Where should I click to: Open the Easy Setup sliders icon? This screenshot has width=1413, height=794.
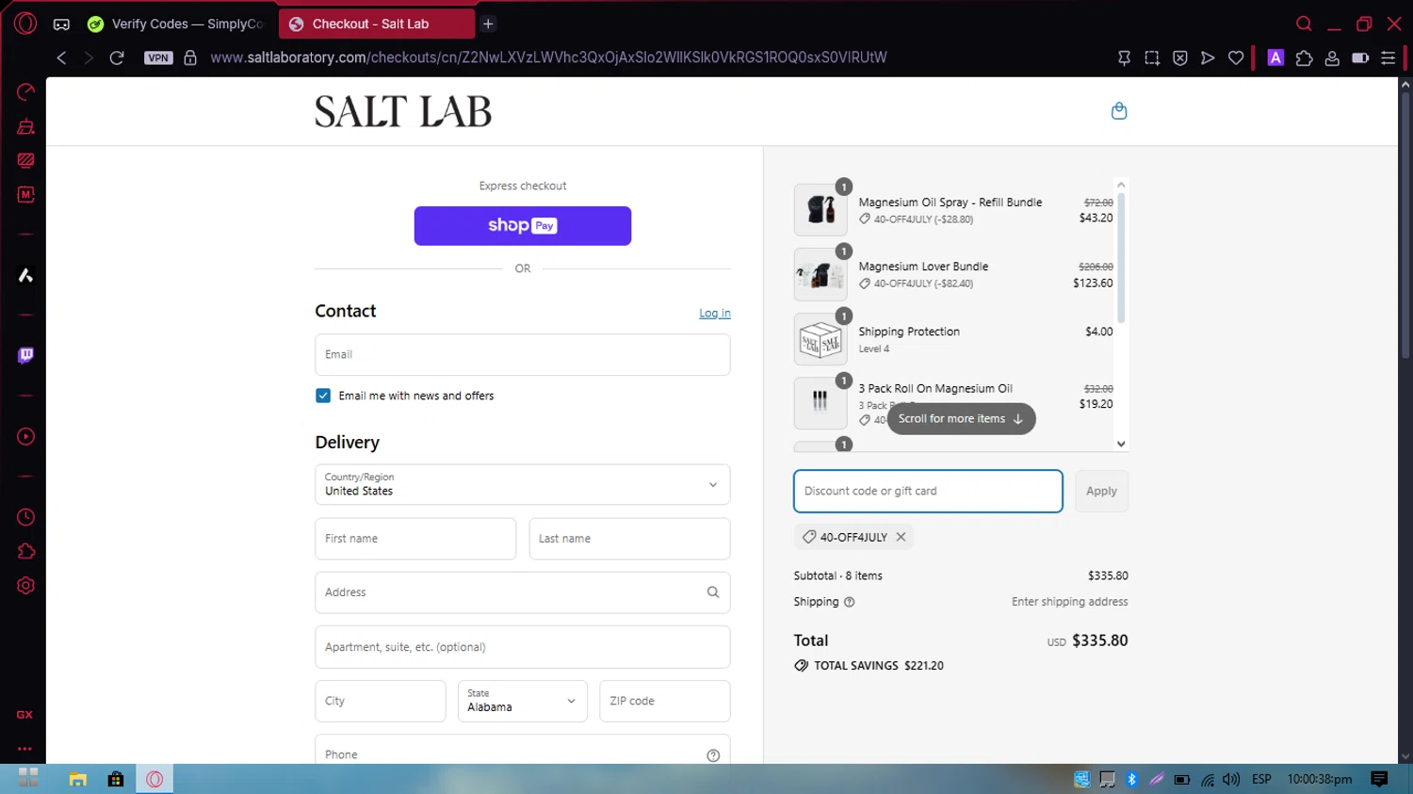[x=1388, y=57]
